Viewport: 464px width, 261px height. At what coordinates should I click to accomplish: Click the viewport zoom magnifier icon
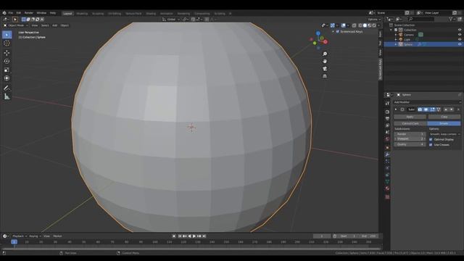coord(325,54)
